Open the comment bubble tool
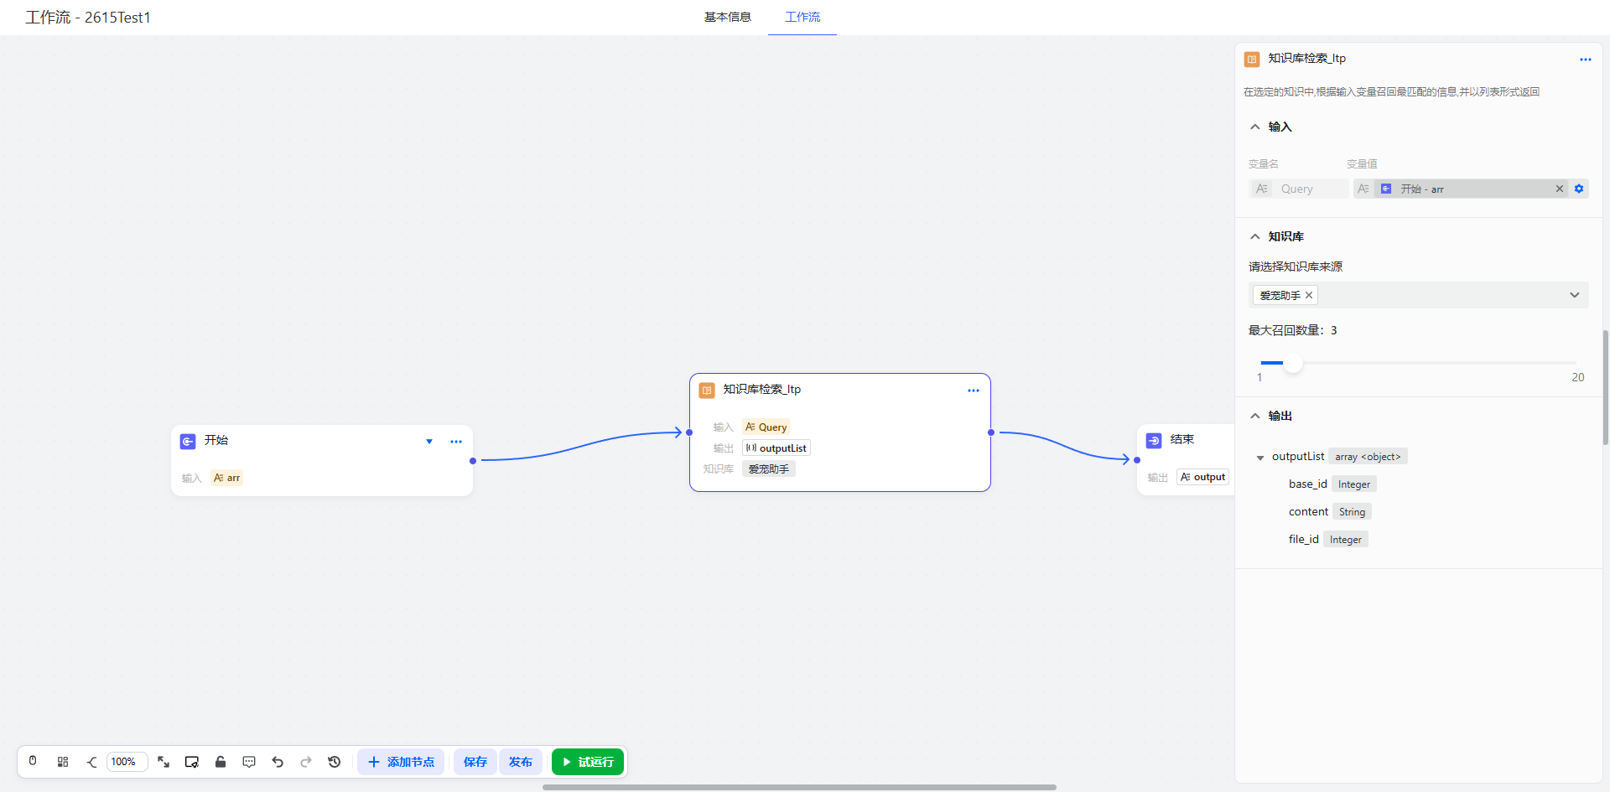1610x792 pixels. (x=249, y=762)
